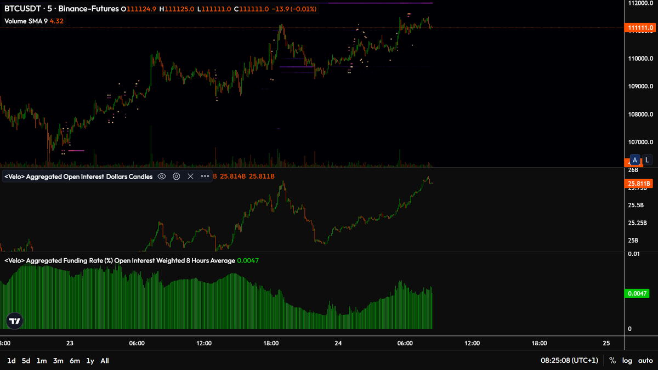
Task: Select the 1m time range
Action: click(x=42, y=361)
